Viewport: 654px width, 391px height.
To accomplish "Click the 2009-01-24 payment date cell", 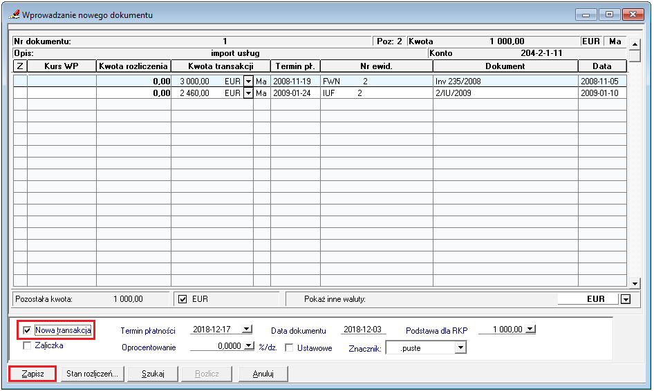I will [x=295, y=93].
